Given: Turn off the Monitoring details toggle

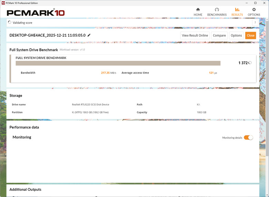Looking at the screenshot, I should point(248,138).
